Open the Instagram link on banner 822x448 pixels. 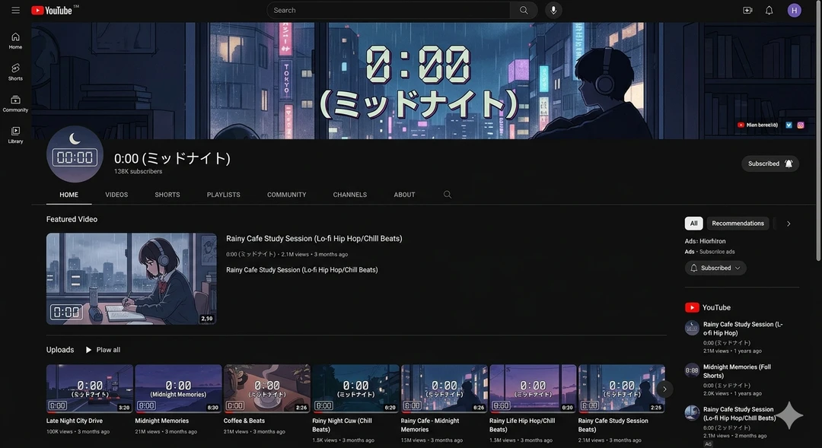coord(801,125)
